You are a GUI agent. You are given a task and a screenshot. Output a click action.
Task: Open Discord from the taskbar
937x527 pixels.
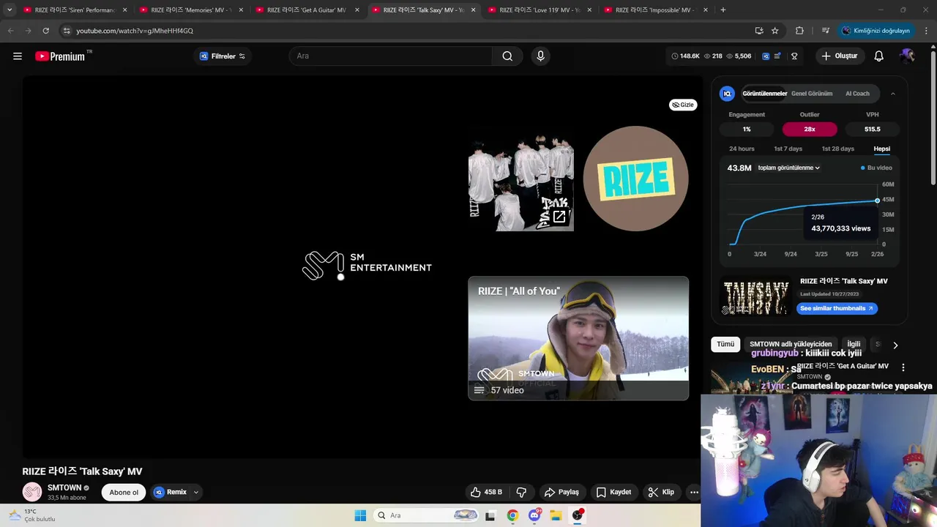click(534, 515)
